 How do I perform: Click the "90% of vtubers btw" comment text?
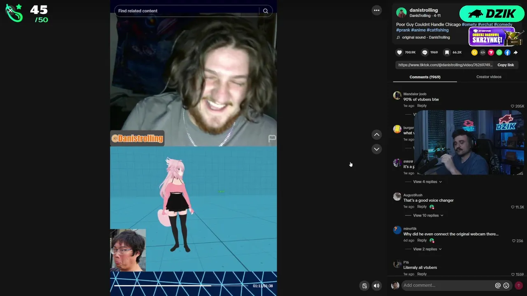421,99
